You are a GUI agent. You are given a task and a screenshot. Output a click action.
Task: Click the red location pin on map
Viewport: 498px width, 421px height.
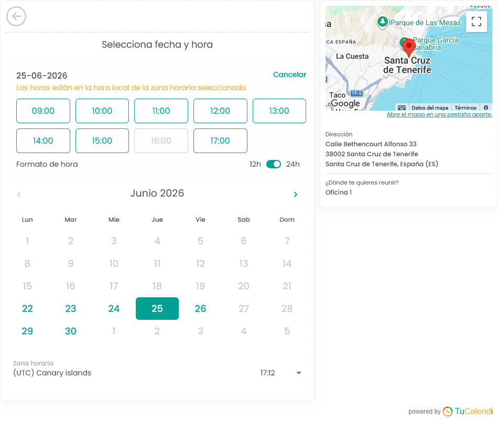tap(409, 48)
